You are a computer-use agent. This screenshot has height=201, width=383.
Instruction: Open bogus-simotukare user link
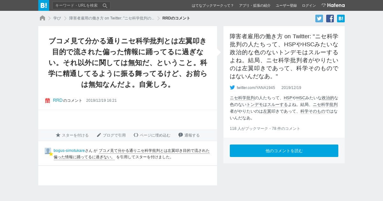tap(69, 151)
